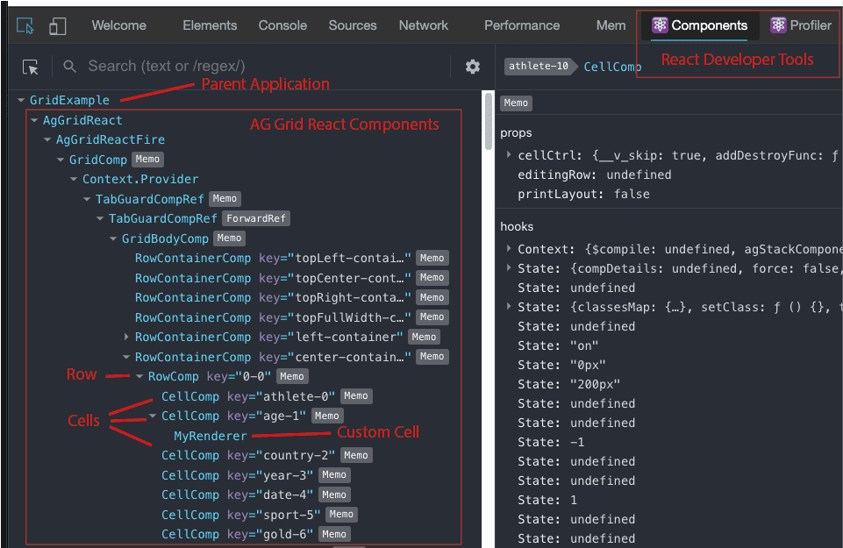Click the ForwardRef badge on TabGuardCompRef
Viewport: 843px width, 548px height.
coord(256,218)
